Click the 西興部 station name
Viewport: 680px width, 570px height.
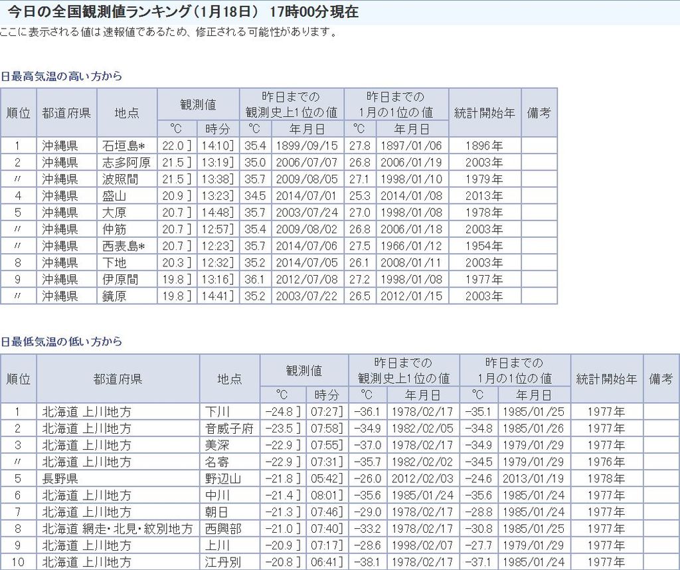[223, 529]
